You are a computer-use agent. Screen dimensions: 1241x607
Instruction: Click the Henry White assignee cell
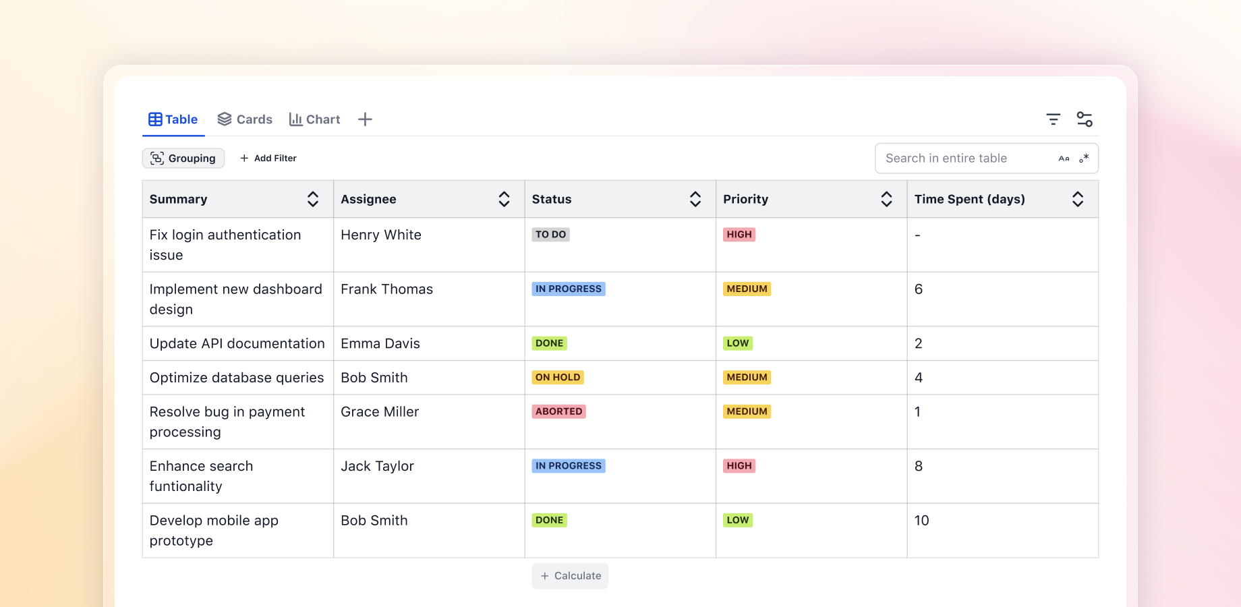pyautogui.click(x=429, y=245)
